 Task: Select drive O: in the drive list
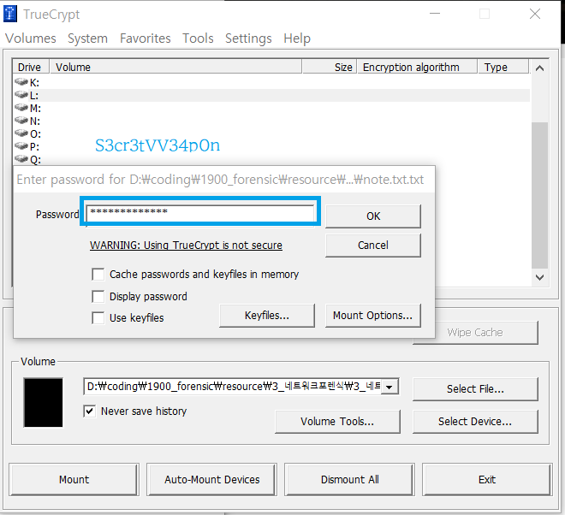click(271, 134)
